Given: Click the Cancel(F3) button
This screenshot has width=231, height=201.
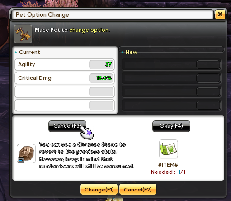Looking at the screenshot, I should (67, 126).
